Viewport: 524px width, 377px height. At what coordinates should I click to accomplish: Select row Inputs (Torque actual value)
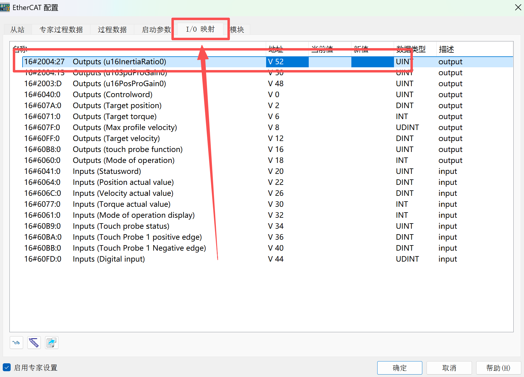pyautogui.click(x=267, y=204)
